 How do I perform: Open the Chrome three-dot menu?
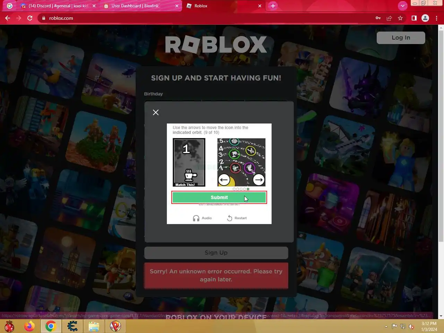point(436,18)
